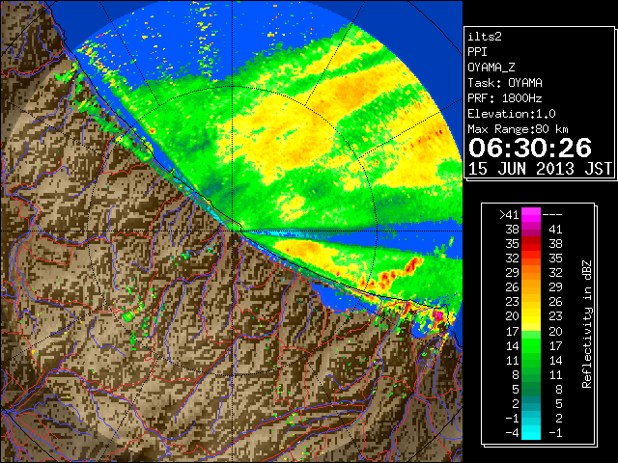618x463 pixels.
Task: Select the green 14–17 dBZ color band
Action: point(531,345)
